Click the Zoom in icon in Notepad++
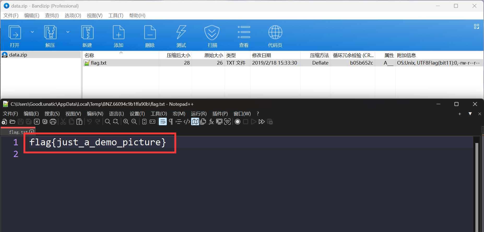The image size is (484, 232). (126, 122)
